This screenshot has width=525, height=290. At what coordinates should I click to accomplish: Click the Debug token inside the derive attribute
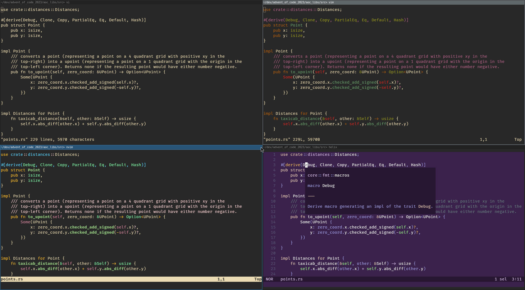coord(309,165)
